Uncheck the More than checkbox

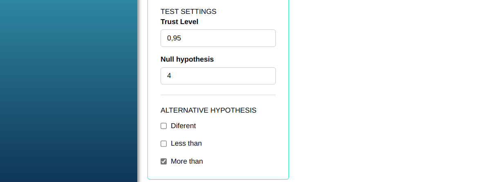click(x=164, y=162)
